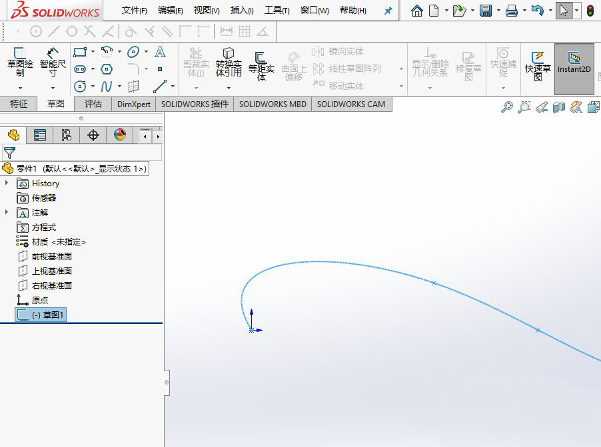Click the Save button
601x447 pixels.
tap(486, 9)
